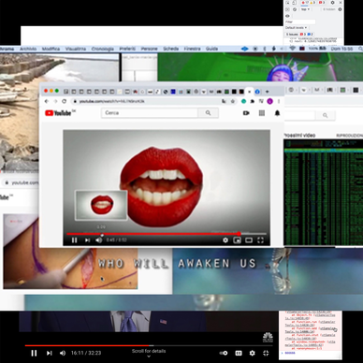Toggle closed captions in the outer player
Viewport: 363px width, 363px height.
tap(239, 353)
